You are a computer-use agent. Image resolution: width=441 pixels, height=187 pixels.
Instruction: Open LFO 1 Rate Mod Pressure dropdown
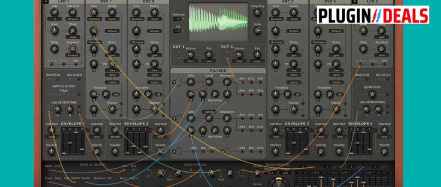coord(72,19)
